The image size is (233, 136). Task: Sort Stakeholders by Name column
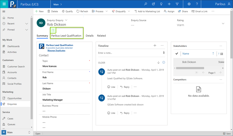tap(186, 54)
